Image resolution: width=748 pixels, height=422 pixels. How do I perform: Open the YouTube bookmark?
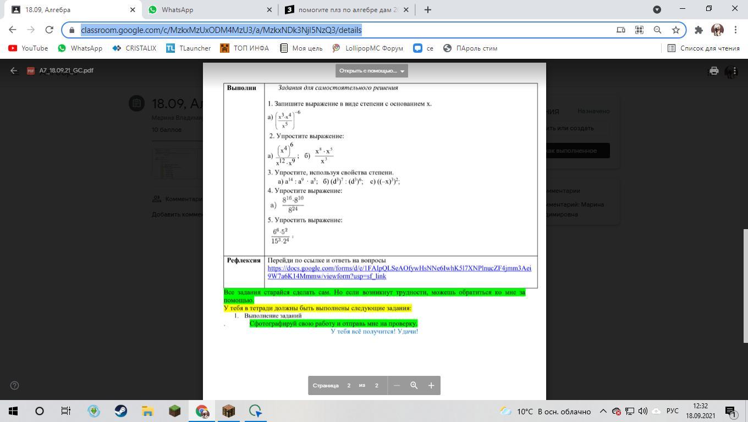29,48
